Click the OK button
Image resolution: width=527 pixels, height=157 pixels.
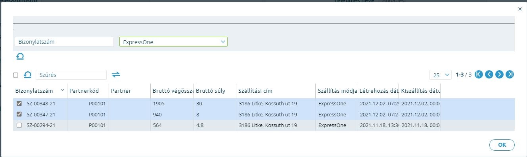coord(502,145)
